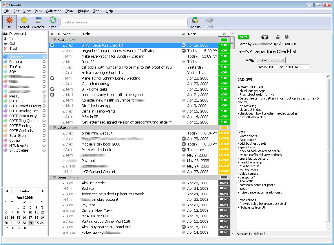
Task: Click the clock icon in detail pane
Action: click(286, 37)
